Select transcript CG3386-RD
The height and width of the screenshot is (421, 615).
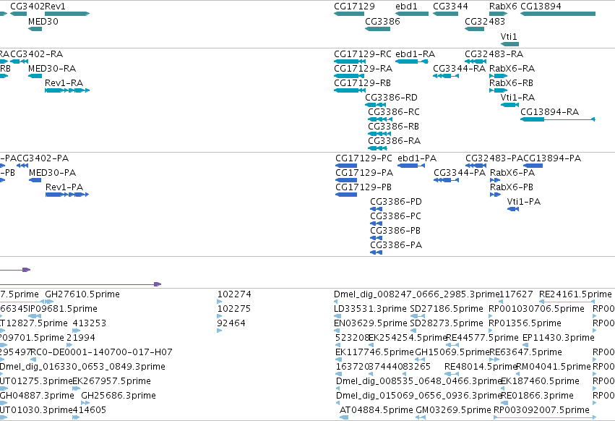coord(391,98)
